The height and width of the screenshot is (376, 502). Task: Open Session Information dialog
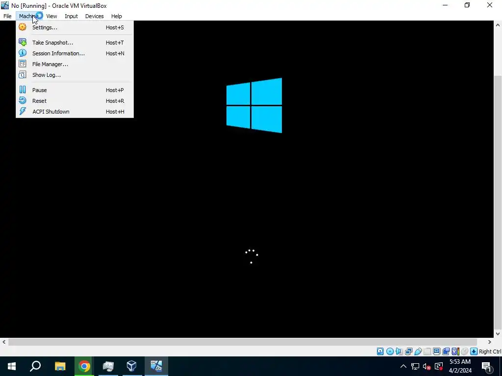[x=75, y=53]
